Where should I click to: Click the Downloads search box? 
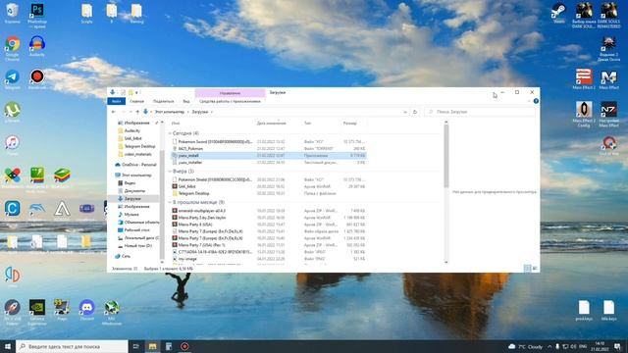(480, 112)
